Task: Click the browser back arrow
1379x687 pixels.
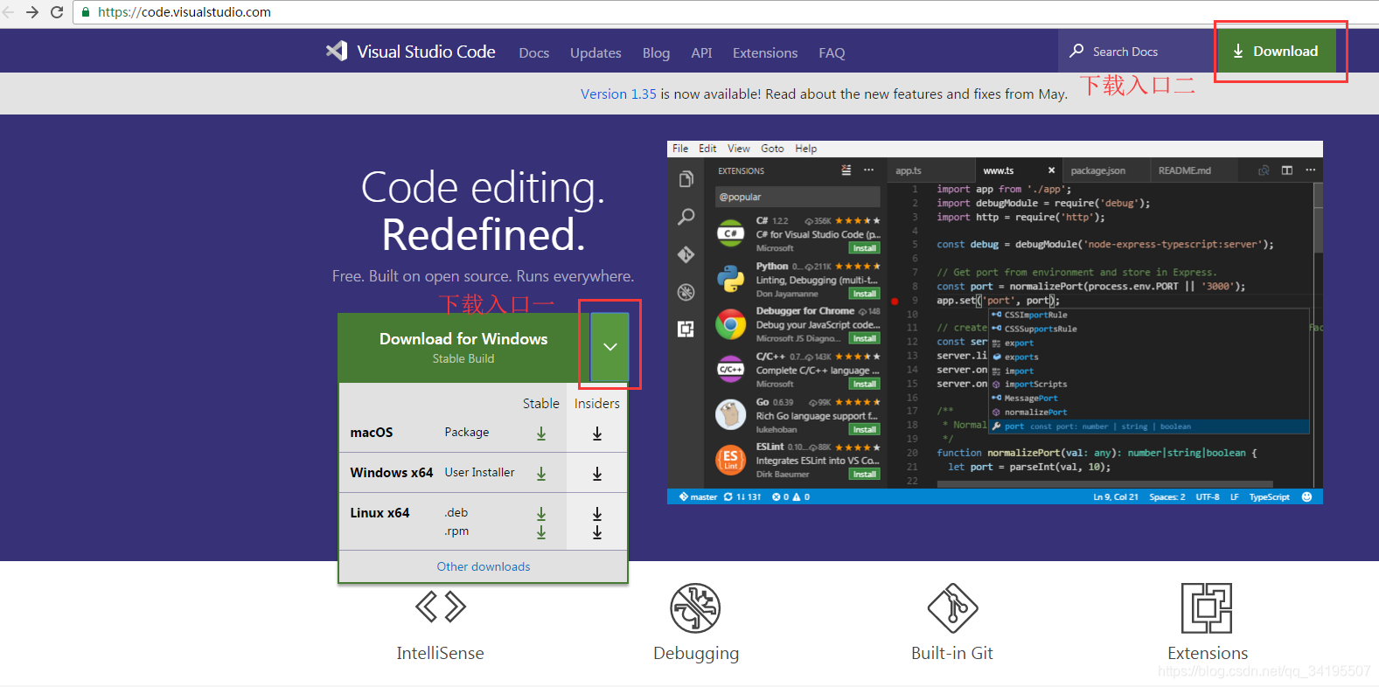Action: pyautogui.click(x=9, y=12)
